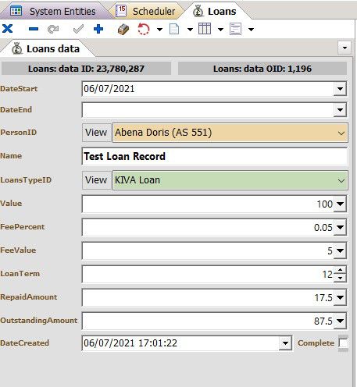Tick the Complete checkbox

pos(343,343)
